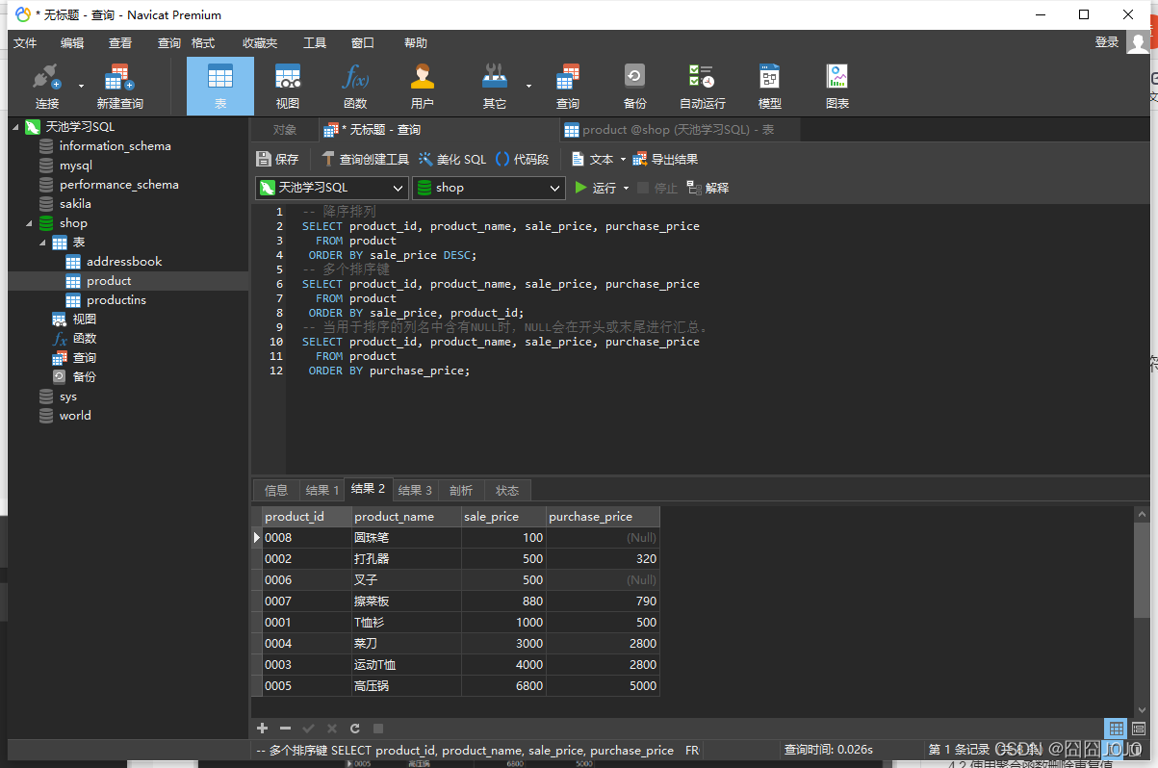Open the 用户 (User) toolbar icon

point(423,87)
